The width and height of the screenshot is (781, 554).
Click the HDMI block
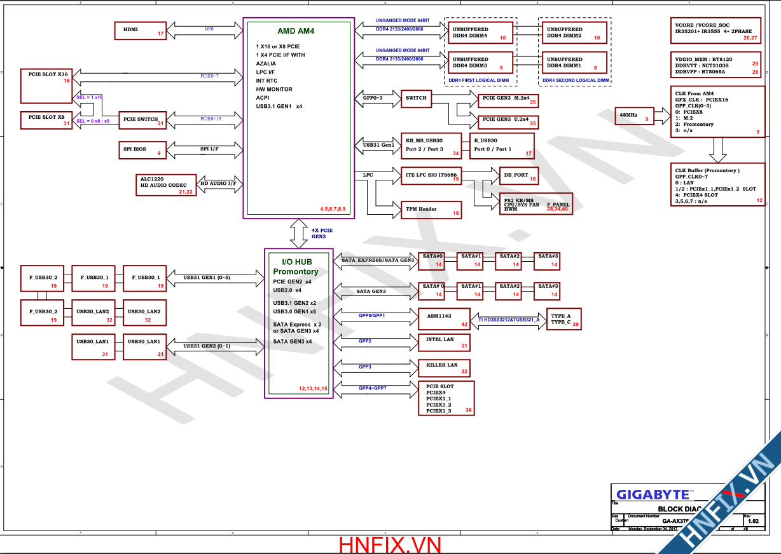pyautogui.click(x=141, y=29)
